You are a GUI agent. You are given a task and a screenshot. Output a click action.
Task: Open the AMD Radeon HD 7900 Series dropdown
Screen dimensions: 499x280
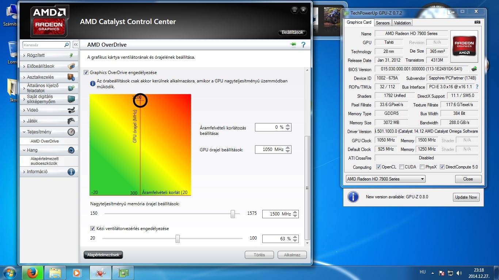385,179
